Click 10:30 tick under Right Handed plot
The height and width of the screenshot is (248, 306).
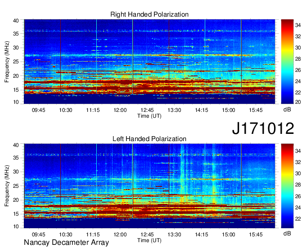tap(66, 110)
